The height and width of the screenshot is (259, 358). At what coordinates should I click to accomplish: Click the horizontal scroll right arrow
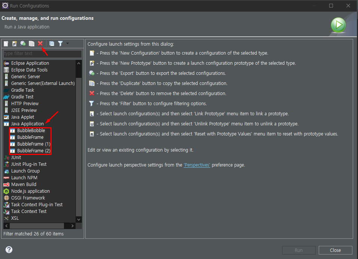[73, 226]
